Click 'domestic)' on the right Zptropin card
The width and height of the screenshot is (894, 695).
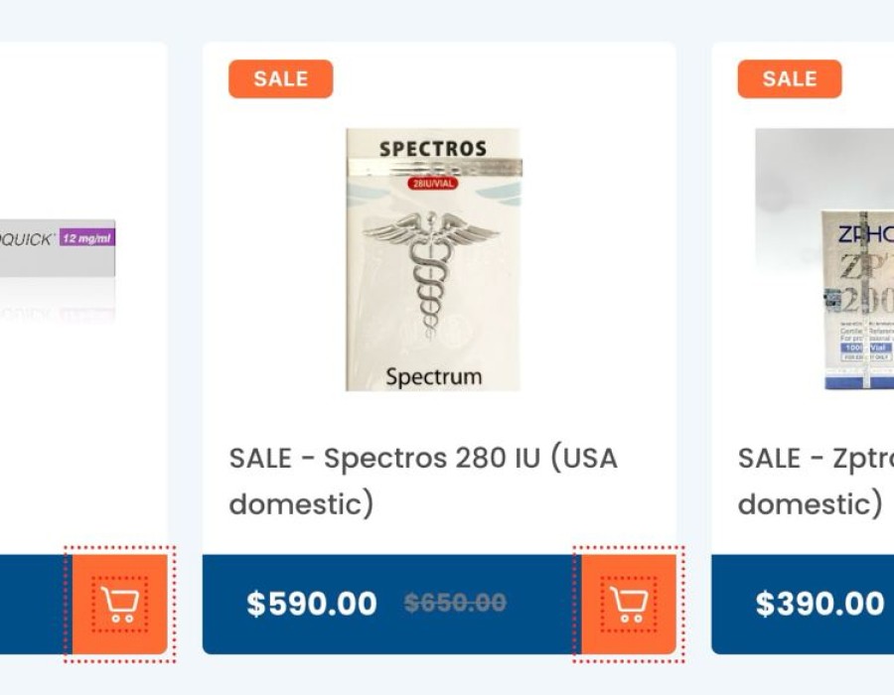pos(810,504)
